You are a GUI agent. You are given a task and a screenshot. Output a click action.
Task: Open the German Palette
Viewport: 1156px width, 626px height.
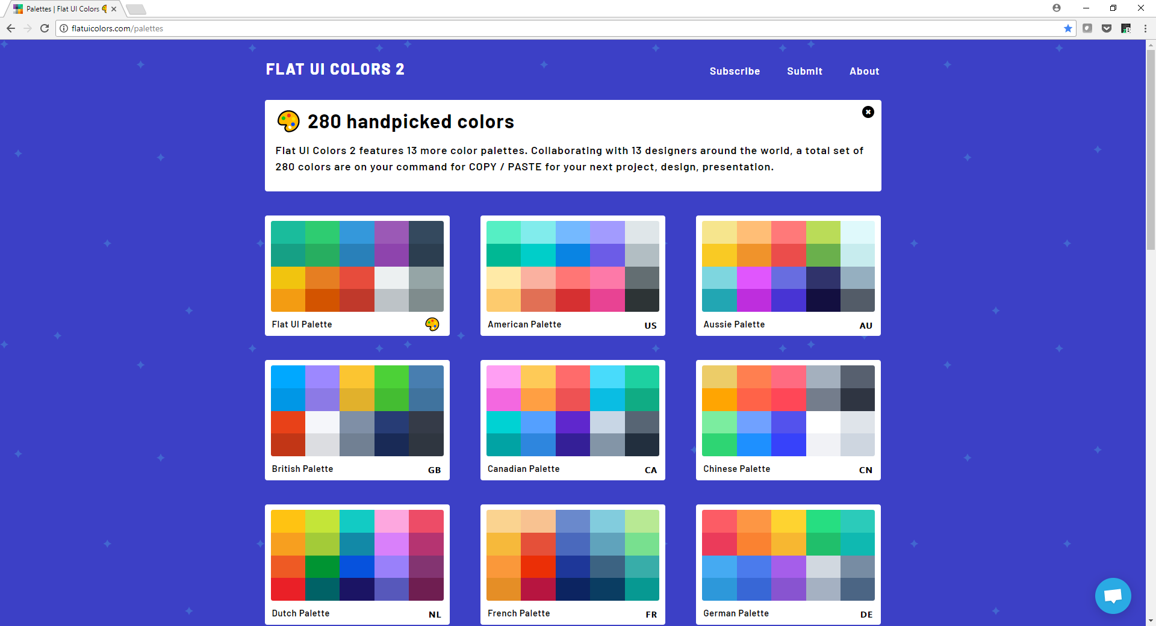(x=788, y=565)
